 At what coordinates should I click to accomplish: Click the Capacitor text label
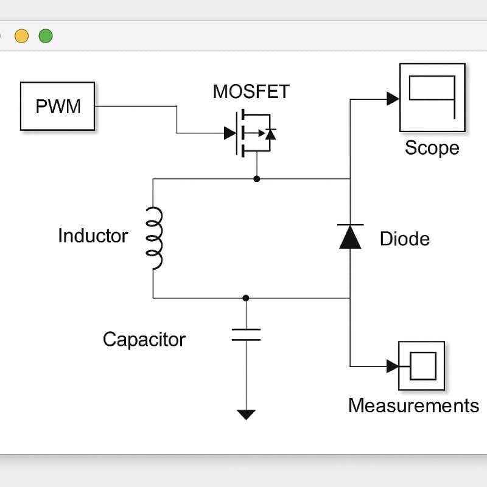tap(144, 339)
